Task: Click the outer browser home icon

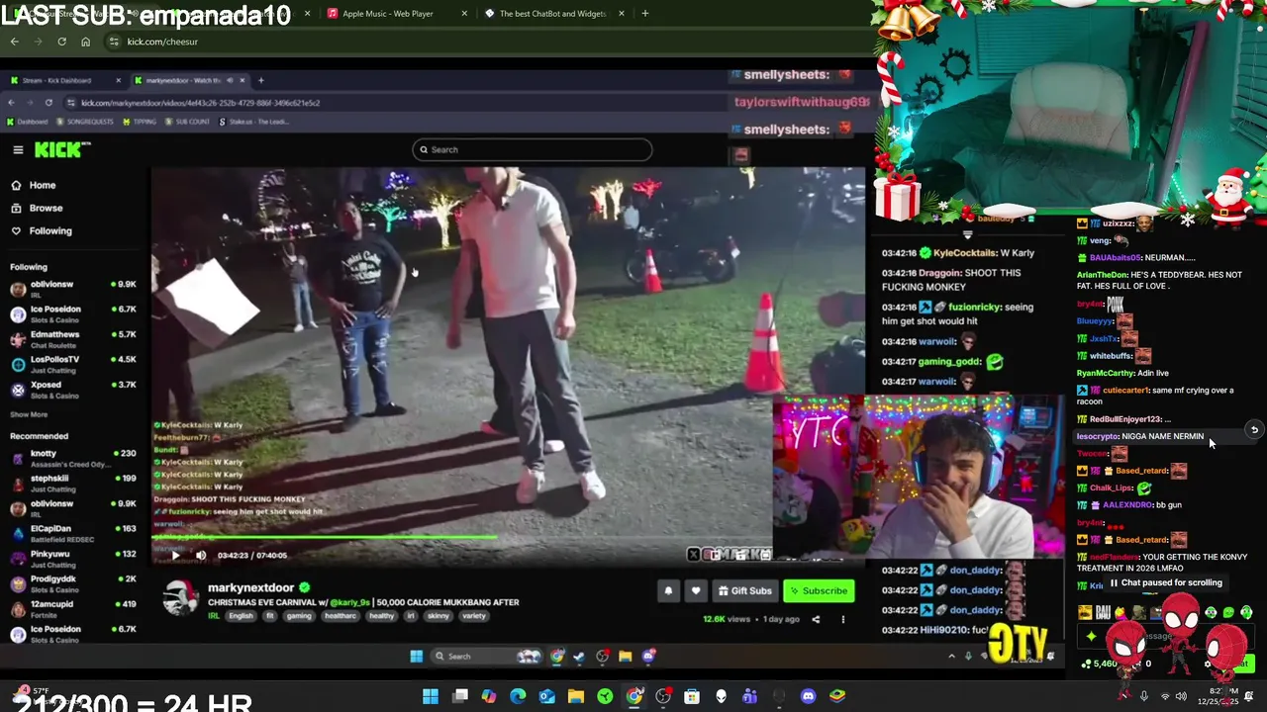Action: pos(85,42)
